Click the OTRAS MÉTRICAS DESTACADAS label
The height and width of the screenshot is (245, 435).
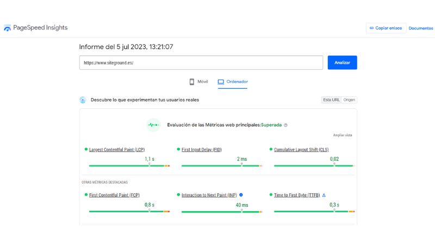104,182
